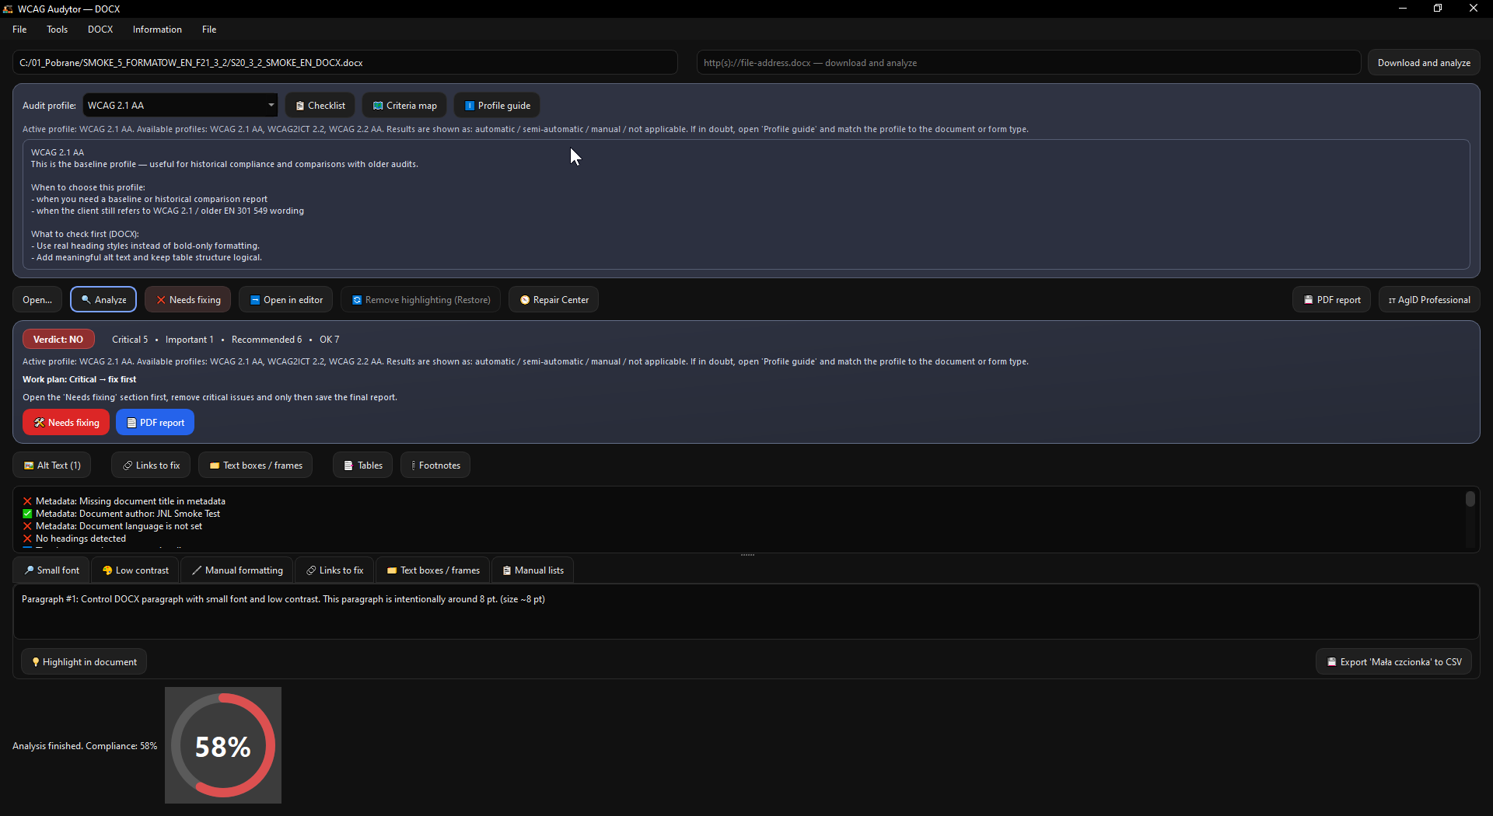Click Open in editor button
Screen dimensions: 1493x816
point(286,300)
